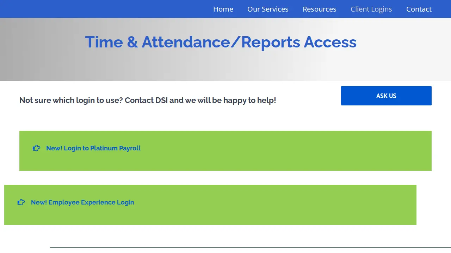Click the 'Not sure which login to use?' text
The height and width of the screenshot is (253, 451).
click(x=71, y=100)
